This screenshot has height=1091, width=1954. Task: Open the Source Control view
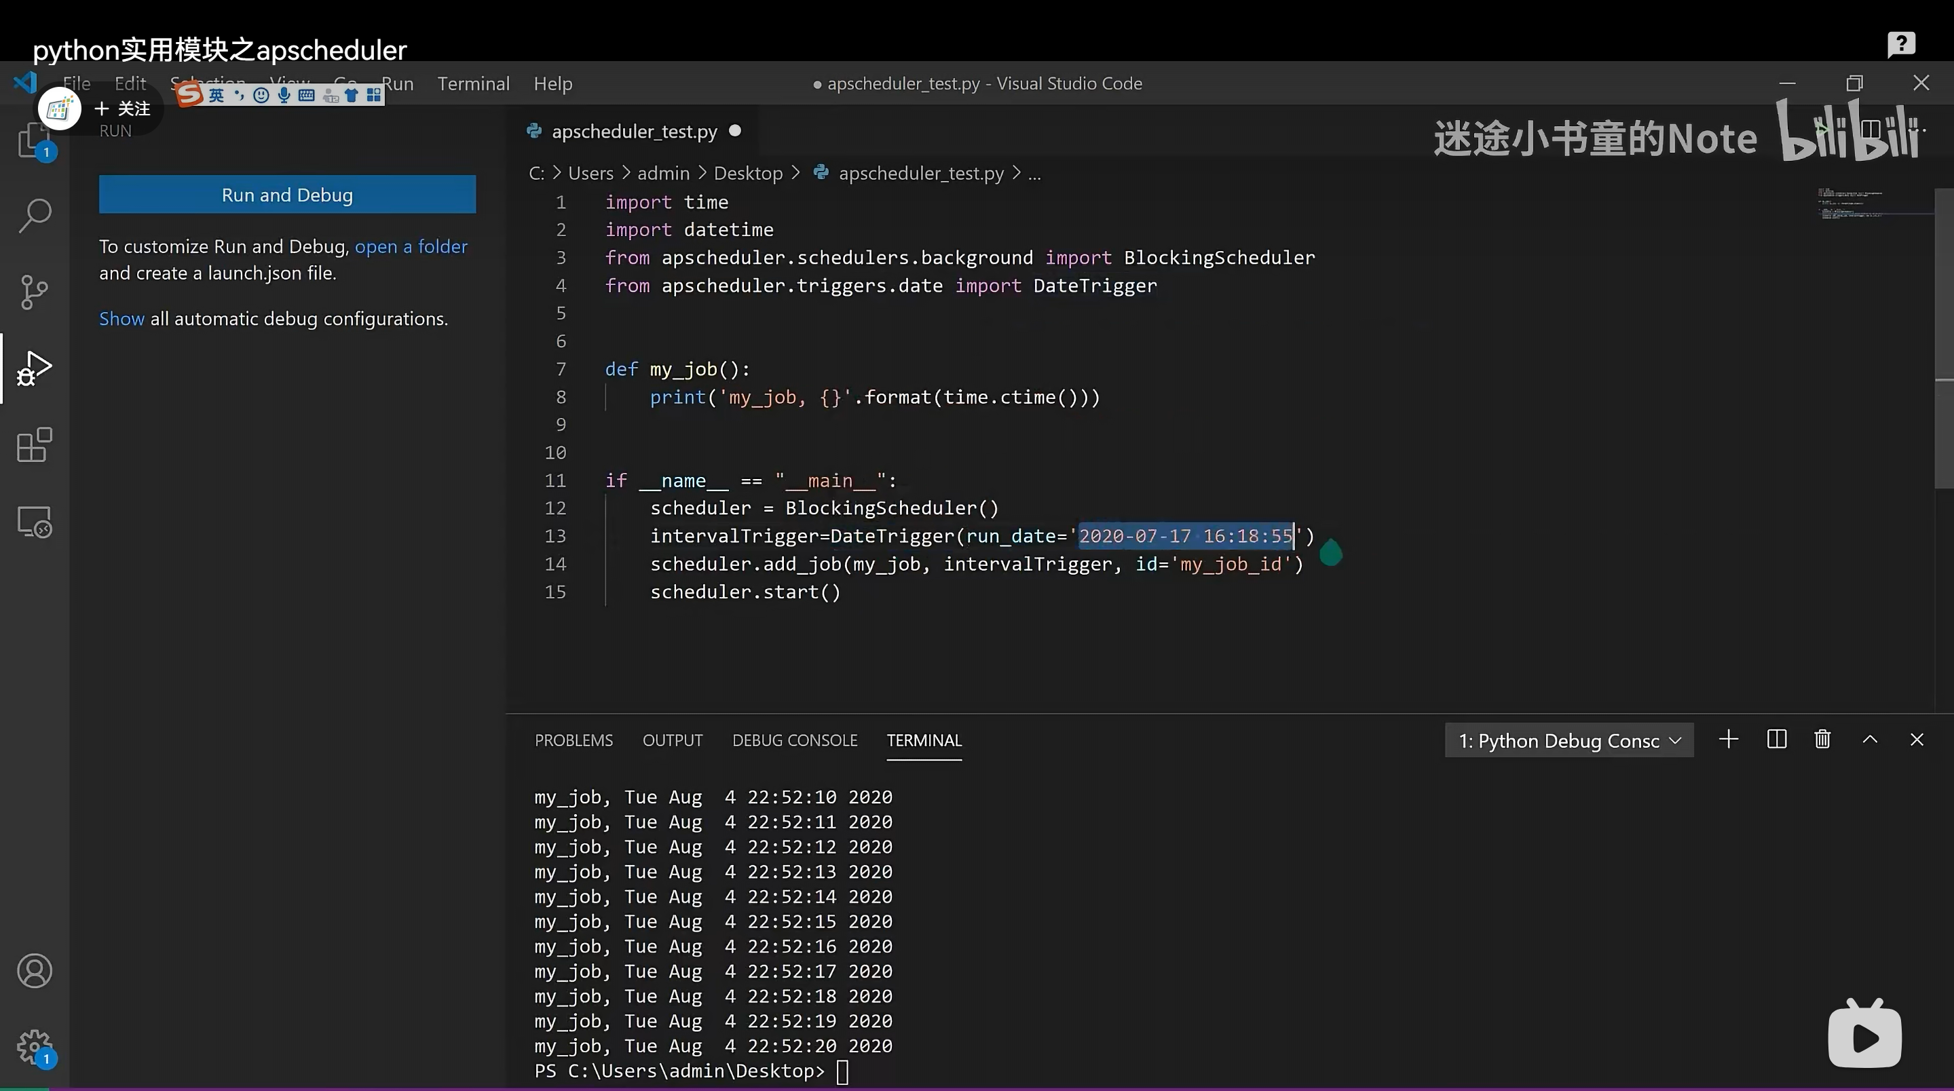pos(35,292)
